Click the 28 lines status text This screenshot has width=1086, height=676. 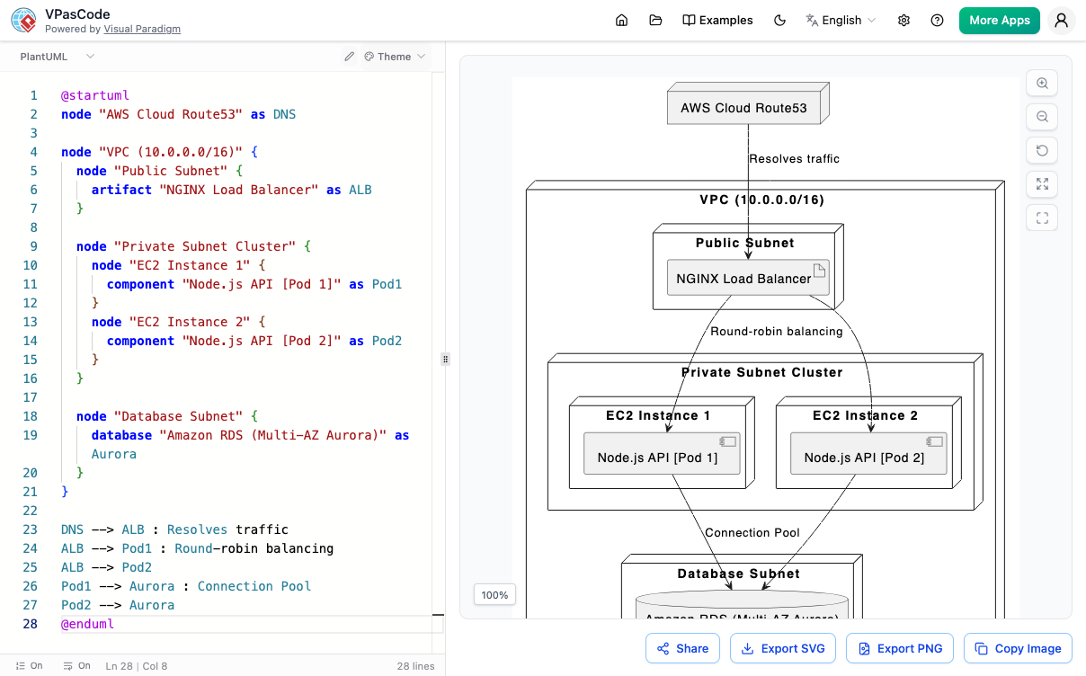[x=415, y=666]
